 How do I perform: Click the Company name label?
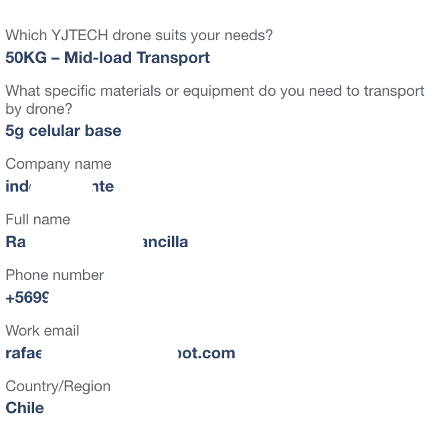click(x=58, y=164)
